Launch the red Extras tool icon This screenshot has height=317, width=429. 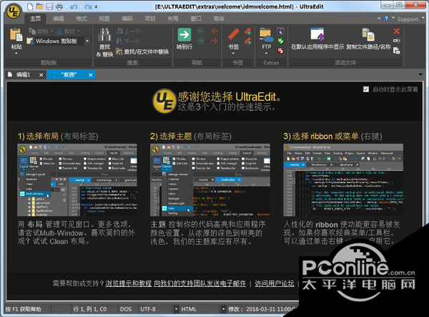280,51
